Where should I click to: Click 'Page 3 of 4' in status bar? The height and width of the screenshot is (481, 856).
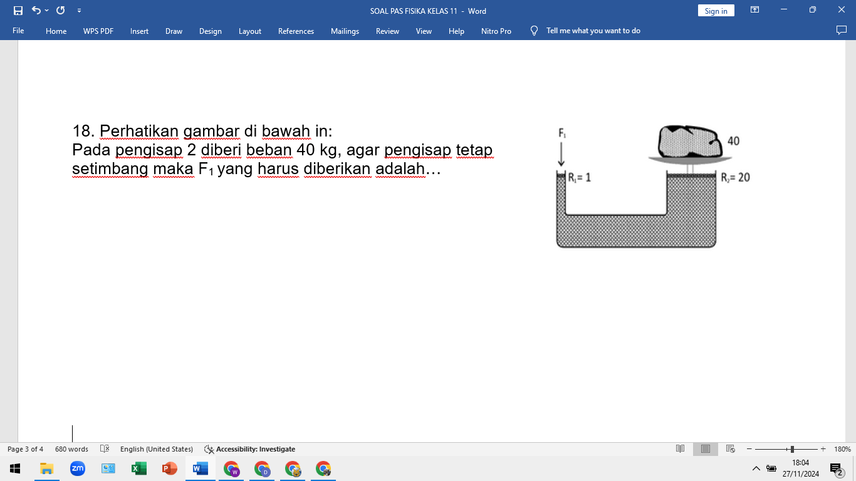coord(25,449)
